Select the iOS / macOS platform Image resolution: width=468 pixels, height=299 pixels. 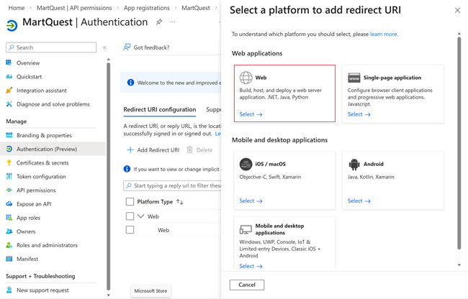tap(251, 201)
